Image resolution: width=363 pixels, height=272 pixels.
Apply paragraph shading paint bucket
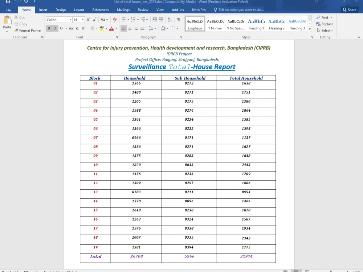[163, 28]
